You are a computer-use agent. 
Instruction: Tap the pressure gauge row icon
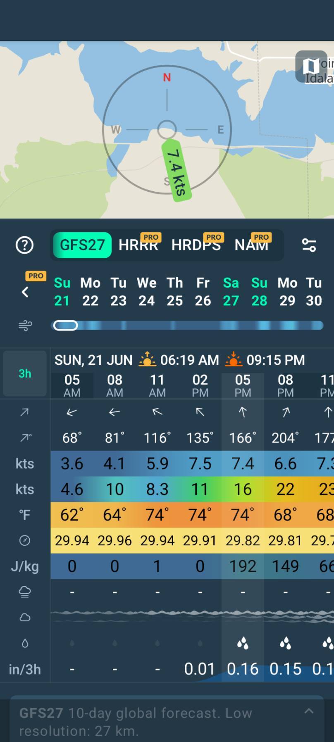[x=25, y=540]
